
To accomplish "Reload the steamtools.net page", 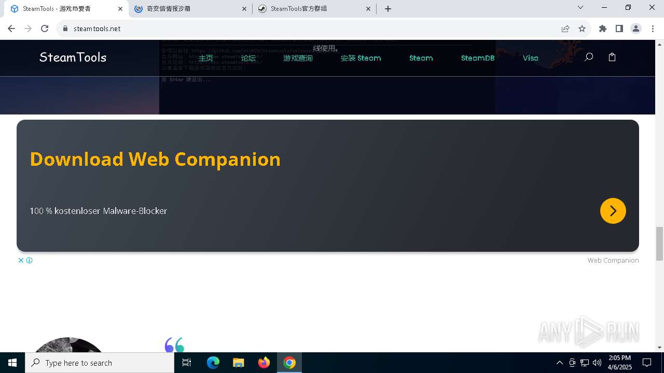I will [45, 28].
